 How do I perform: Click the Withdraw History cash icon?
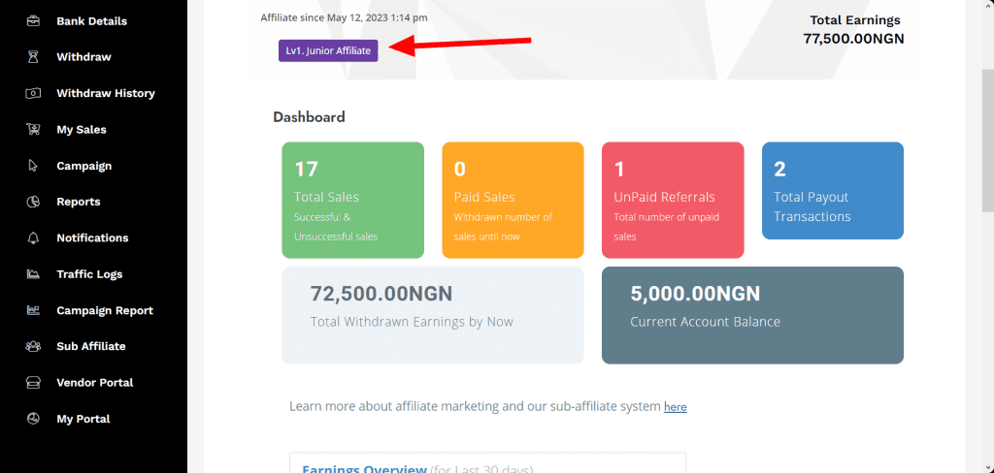click(x=33, y=93)
